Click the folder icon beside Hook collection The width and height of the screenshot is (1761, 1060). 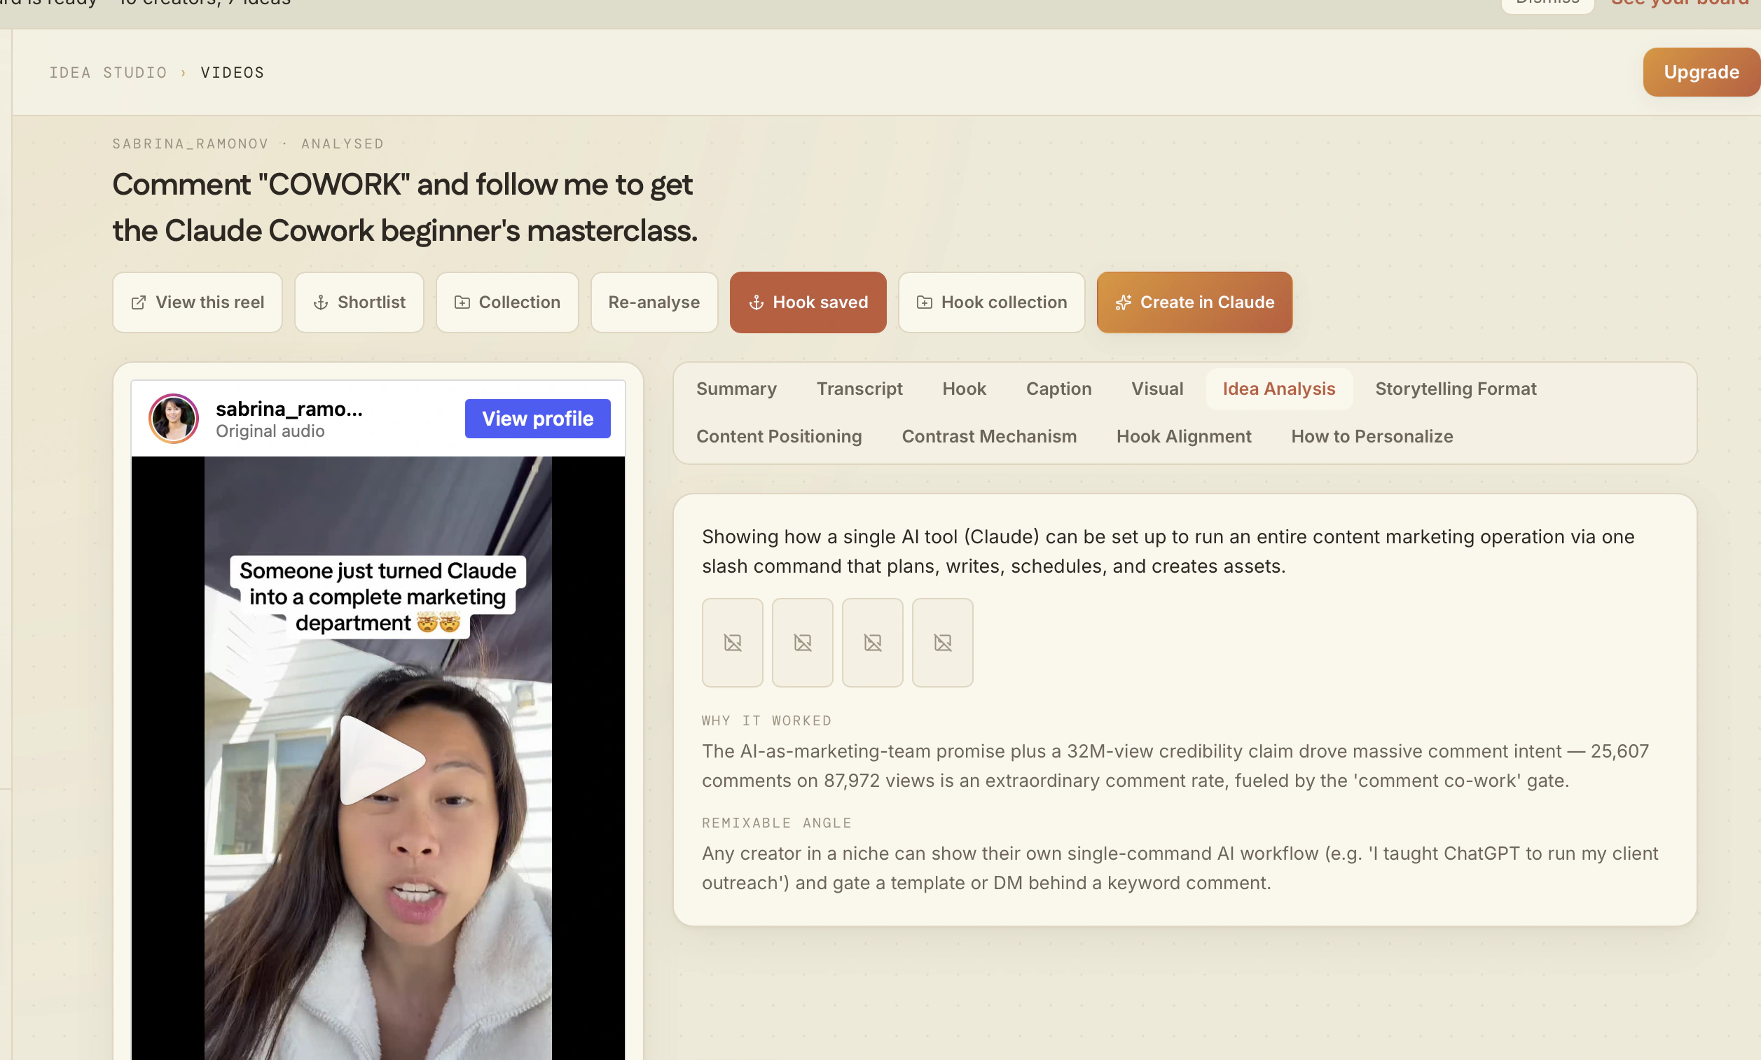[925, 303]
